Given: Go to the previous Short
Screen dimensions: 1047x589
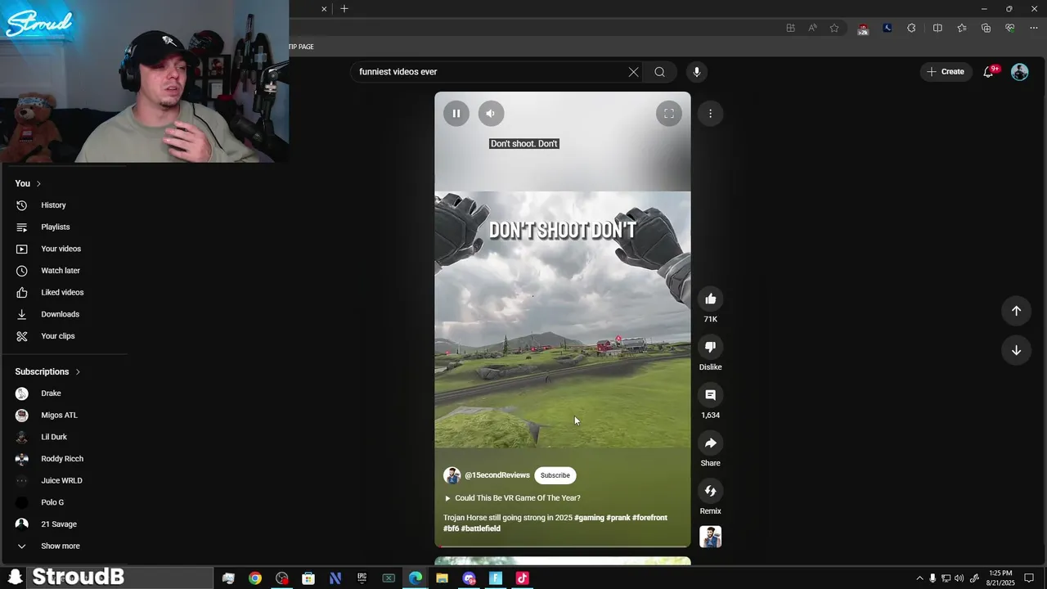Looking at the screenshot, I should (1016, 311).
